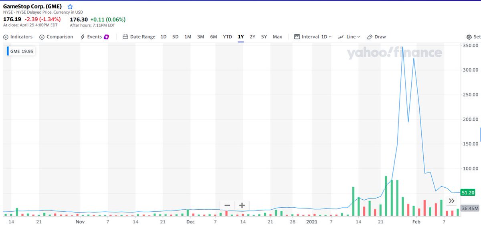The image size is (481, 231).
Task: Click the line-chart icon beside Line
Action: [x=341, y=37]
